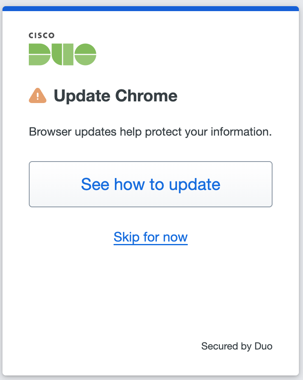The width and height of the screenshot is (303, 380).
Task: Click the word Update in the heading
Action: point(82,96)
